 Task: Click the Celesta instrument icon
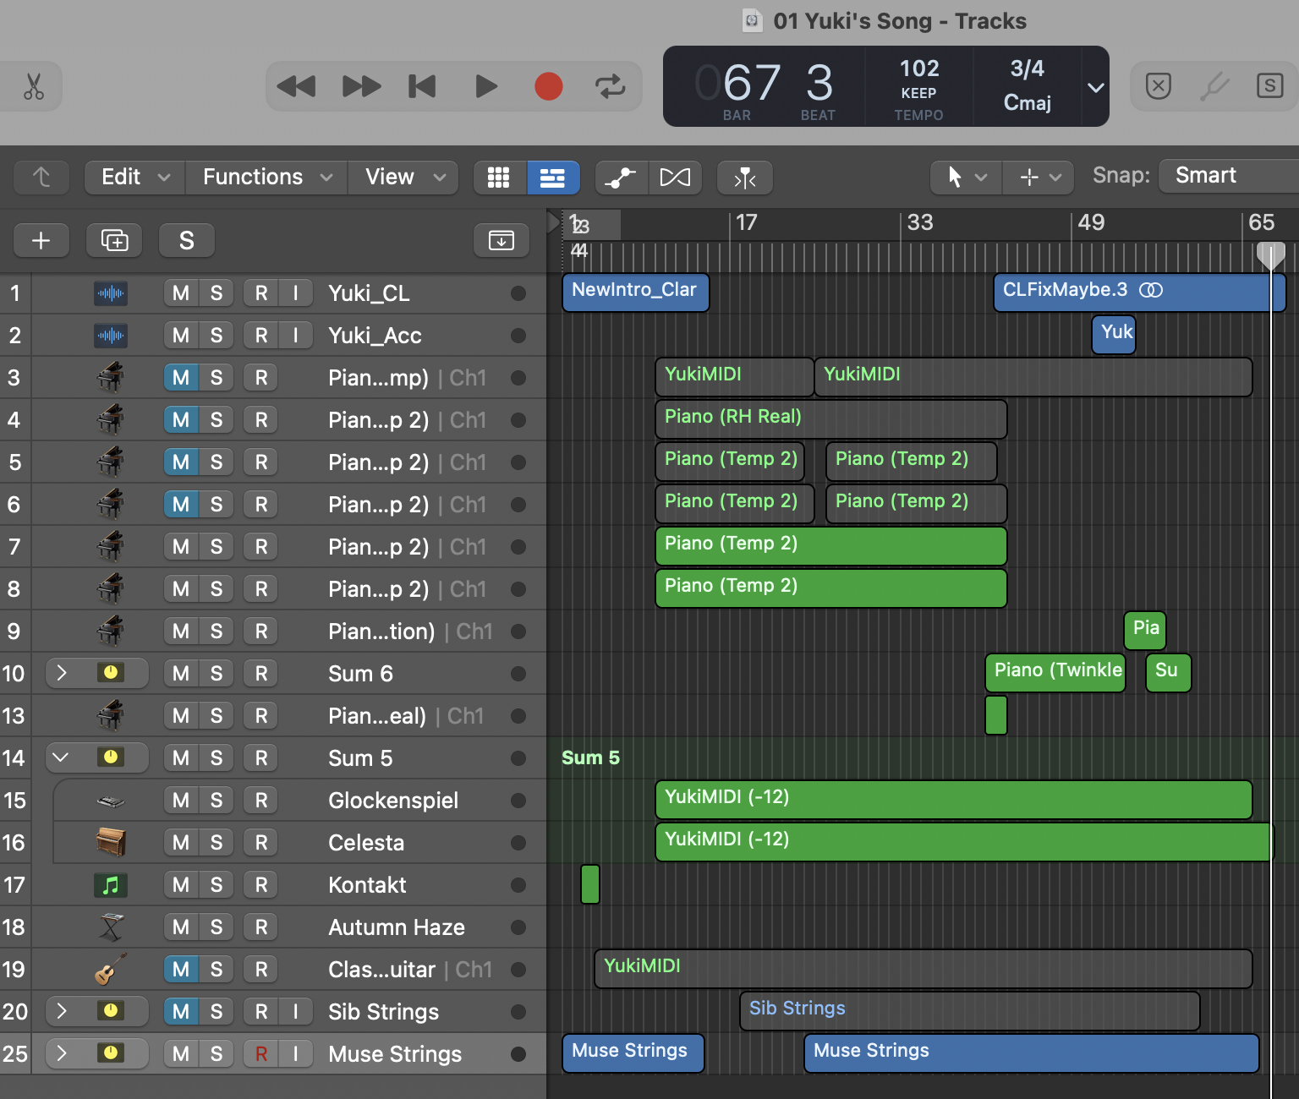point(111,842)
